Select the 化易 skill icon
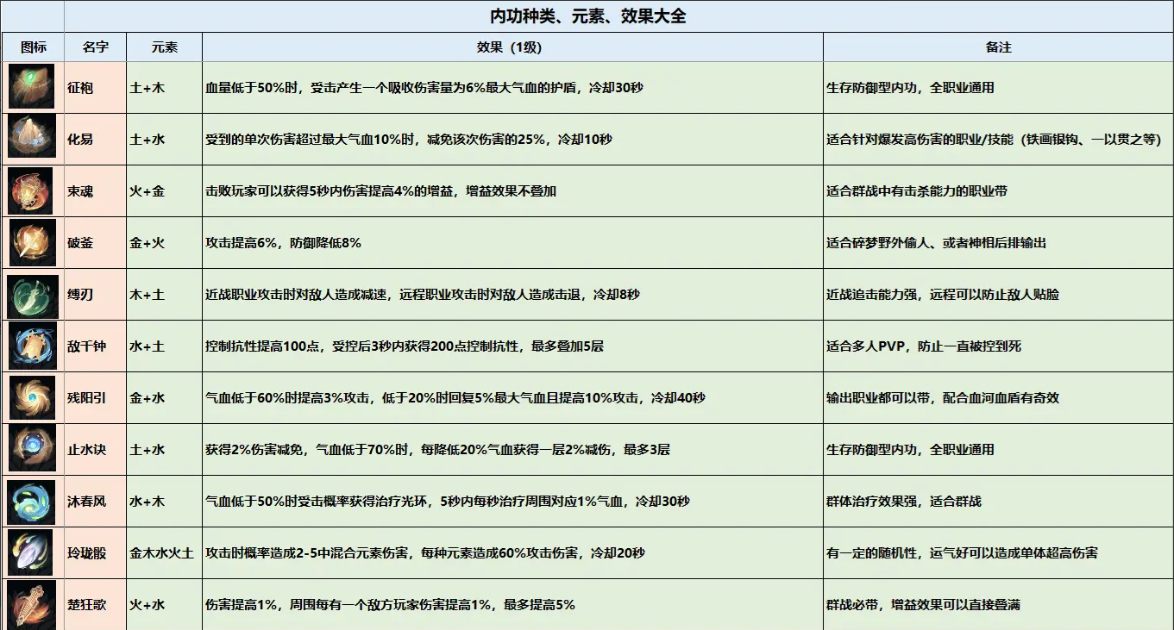 [32, 139]
